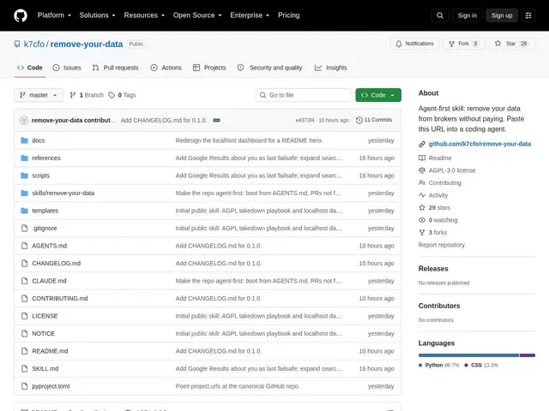This screenshot has width=549, height=411.
Task: Click the repository icon beside k7cfo
Action: coord(17,44)
